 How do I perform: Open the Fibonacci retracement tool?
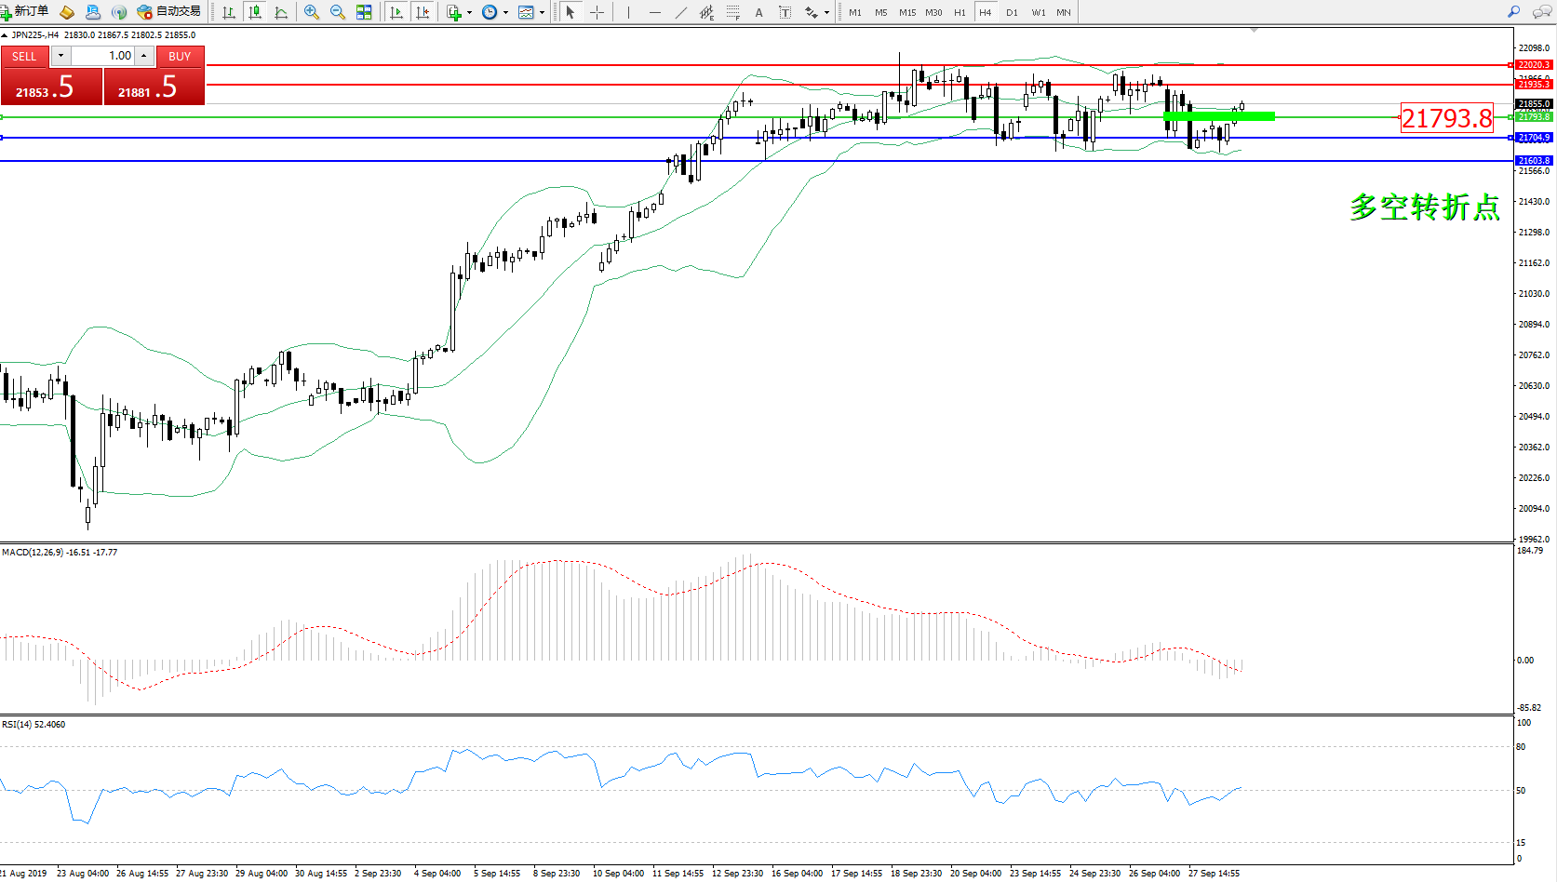[732, 12]
